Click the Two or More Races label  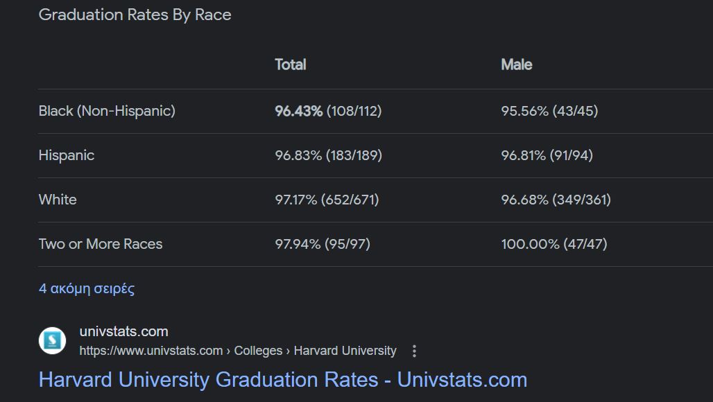click(101, 244)
